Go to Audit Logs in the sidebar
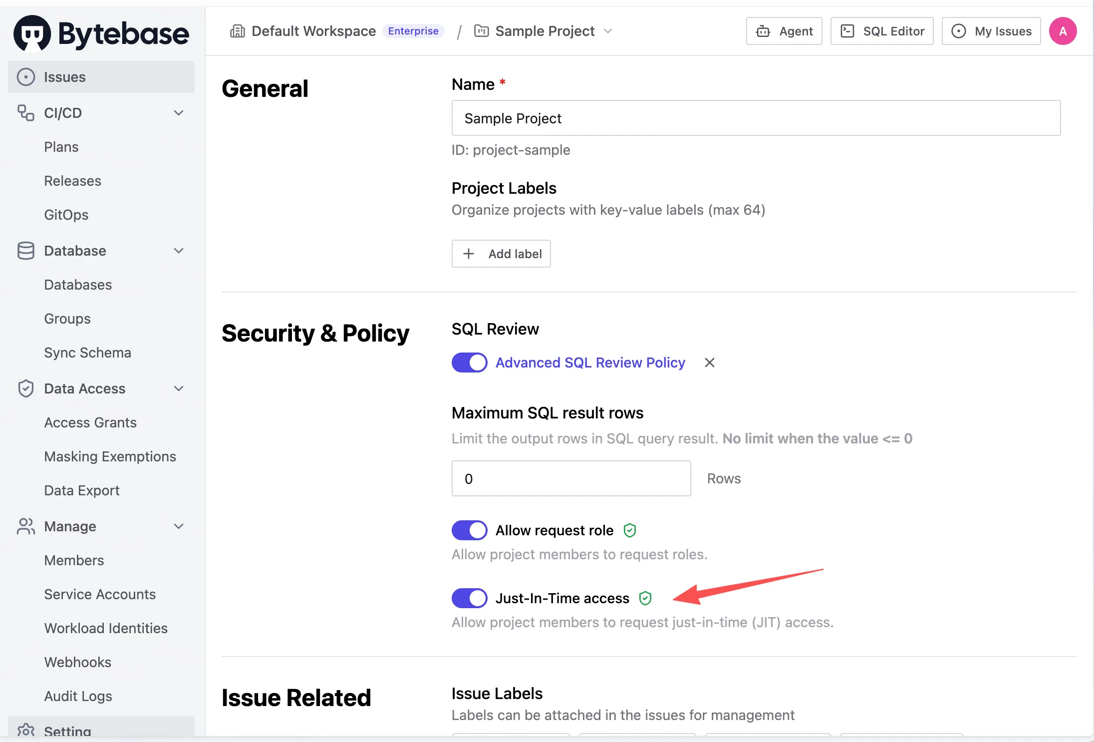 tap(78, 696)
